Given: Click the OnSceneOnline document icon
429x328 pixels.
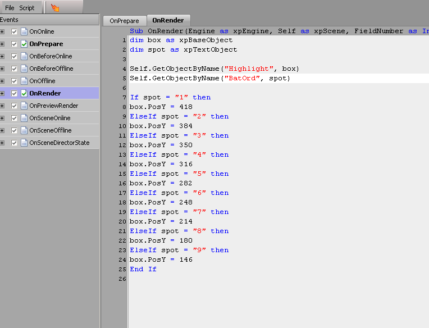Looking at the screenshot, I should click(24, 118).
